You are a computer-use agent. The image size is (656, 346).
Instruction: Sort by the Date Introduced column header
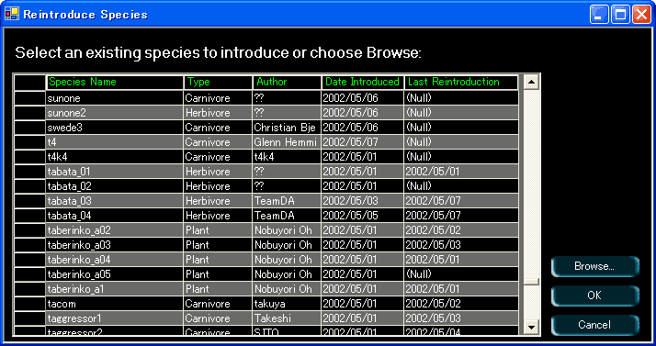pyautogui.click(x=363, y=82)
